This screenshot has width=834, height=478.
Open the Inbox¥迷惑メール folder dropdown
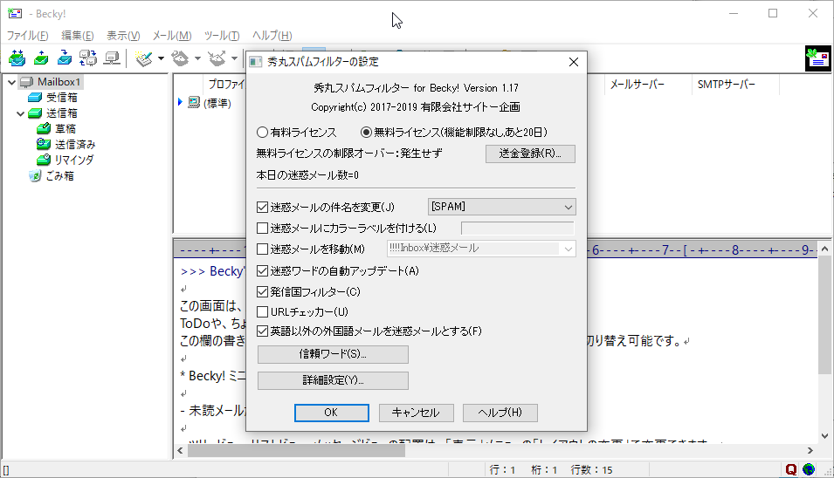[x=481, y=249]
